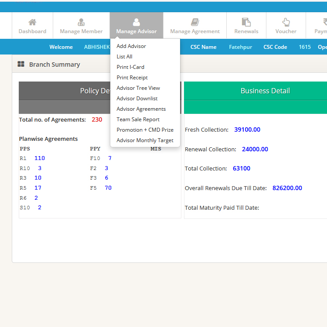
Task: Open Manage Member icon in navbar
Action: click(x=81, y=22)
